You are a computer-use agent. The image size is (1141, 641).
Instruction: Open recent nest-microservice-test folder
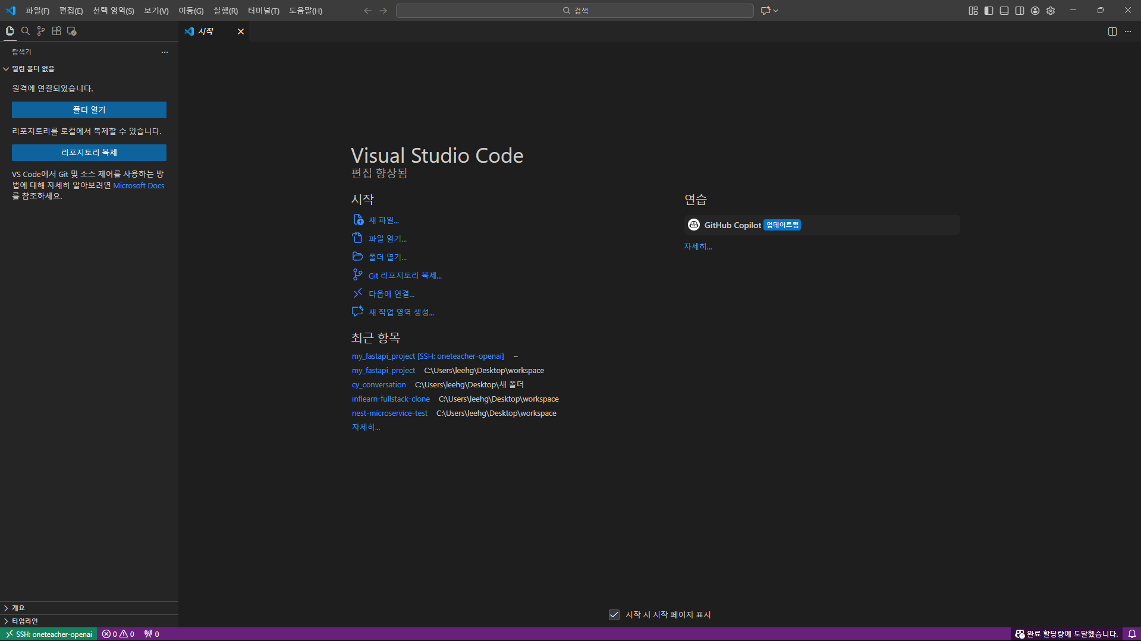pos(389,413)
